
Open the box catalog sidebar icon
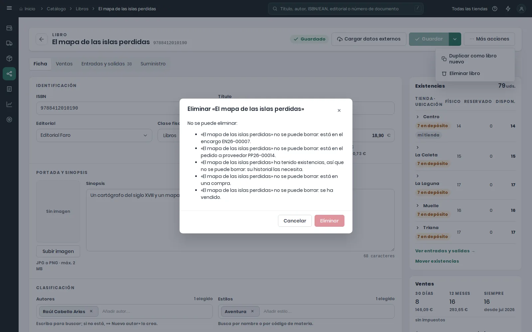[x=9, y=58]
